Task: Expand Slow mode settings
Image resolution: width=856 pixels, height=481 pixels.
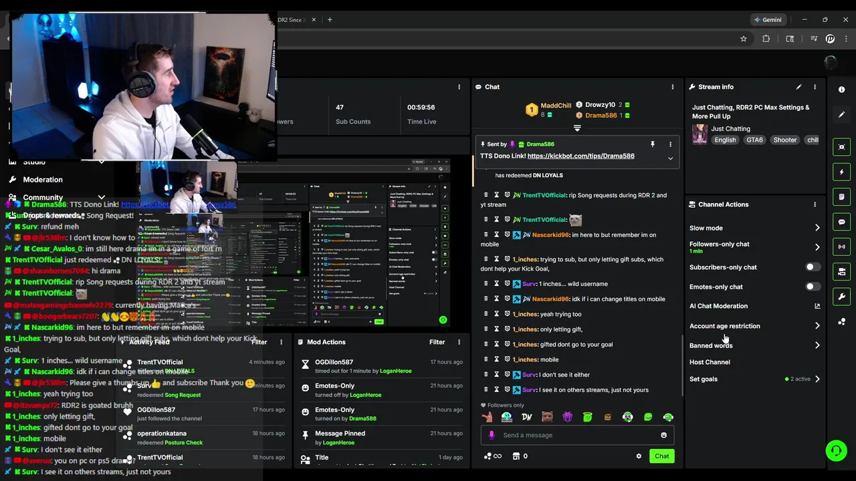Action: point(817,228)
